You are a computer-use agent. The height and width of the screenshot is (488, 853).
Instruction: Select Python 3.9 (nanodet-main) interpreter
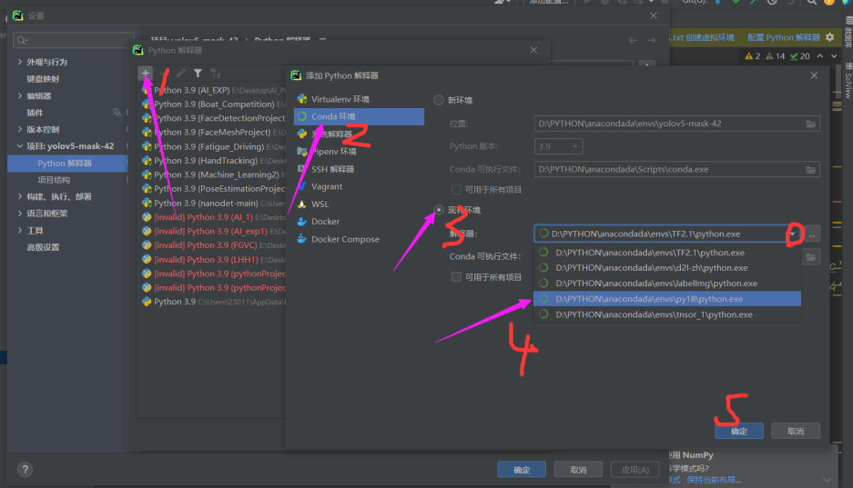tap(212, 203)
